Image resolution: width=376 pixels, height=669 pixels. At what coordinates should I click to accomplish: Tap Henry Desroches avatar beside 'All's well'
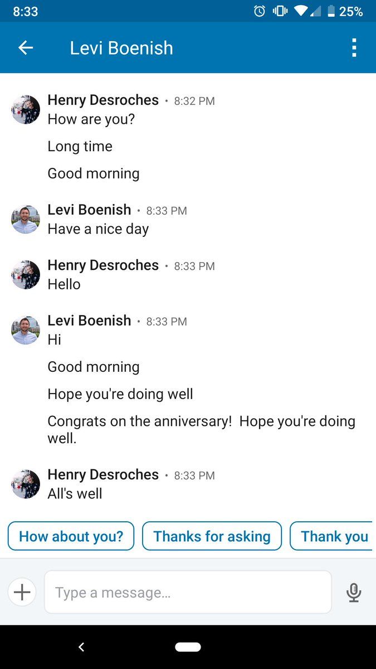[x=26, y=484]
